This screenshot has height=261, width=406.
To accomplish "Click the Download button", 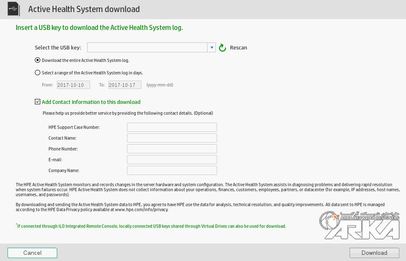I will coord(374,253).
